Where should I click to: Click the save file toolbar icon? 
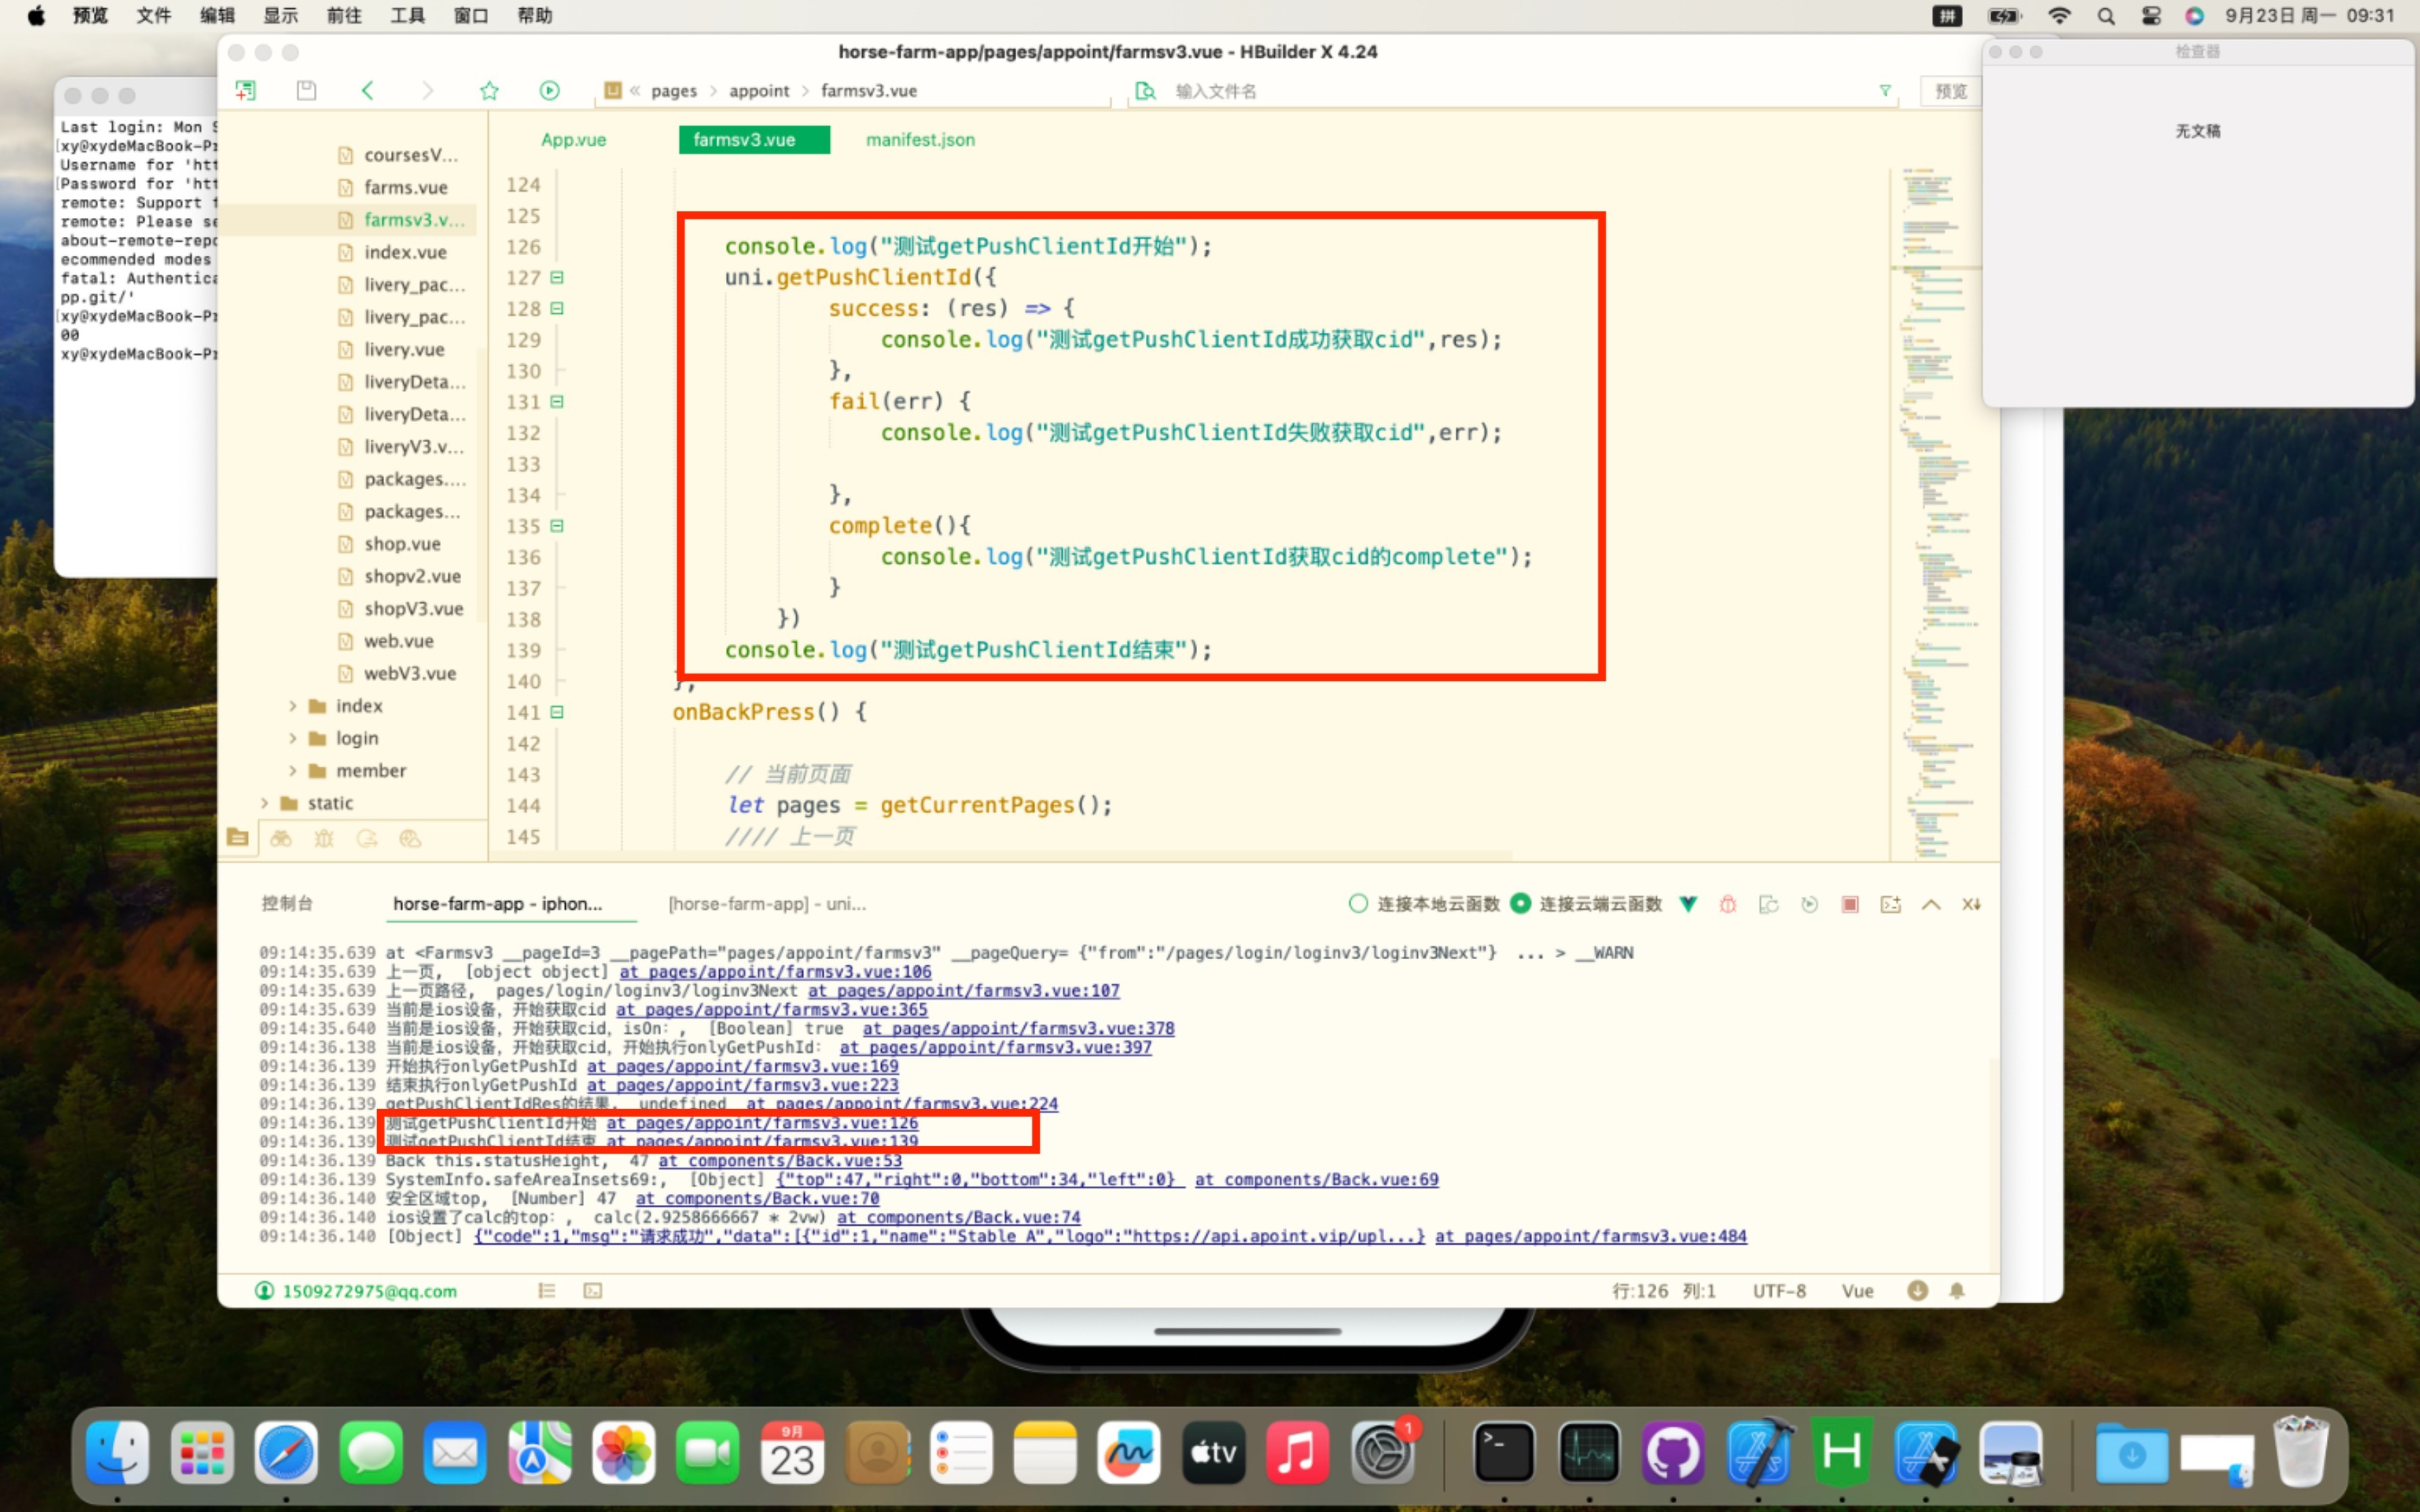[306, 91]
